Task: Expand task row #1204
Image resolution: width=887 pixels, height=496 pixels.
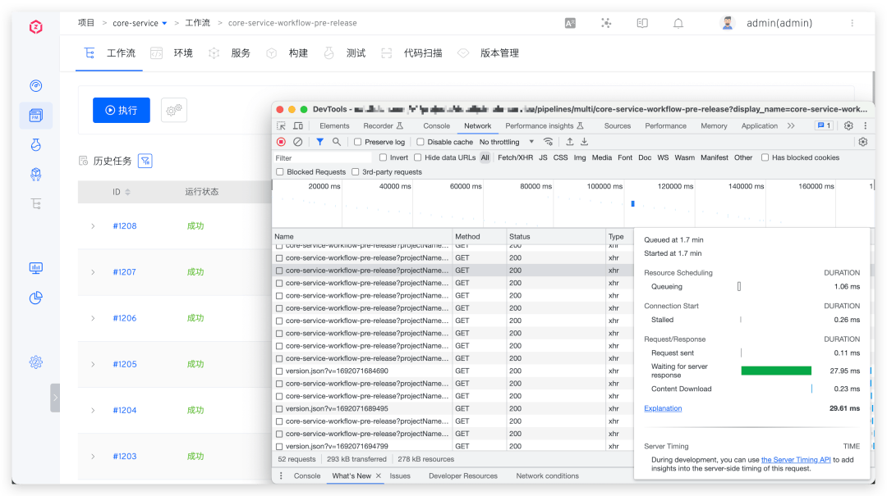Action: [94, 411]
